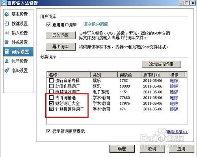Select the 电子游戏 category cell
This screenshot has width=197, height=157.
pos(101,92)
